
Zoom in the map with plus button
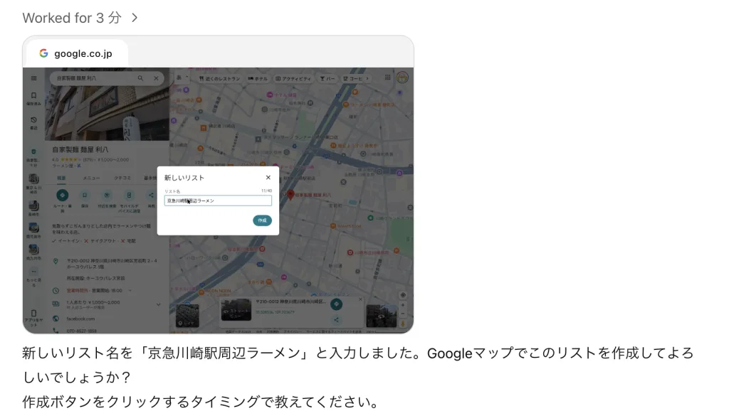(x=403, y=306)
